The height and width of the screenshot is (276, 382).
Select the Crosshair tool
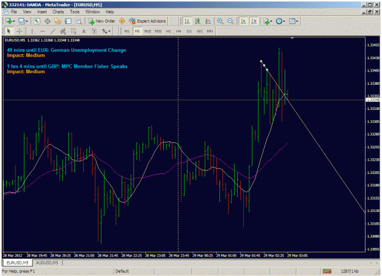(19, 31)
